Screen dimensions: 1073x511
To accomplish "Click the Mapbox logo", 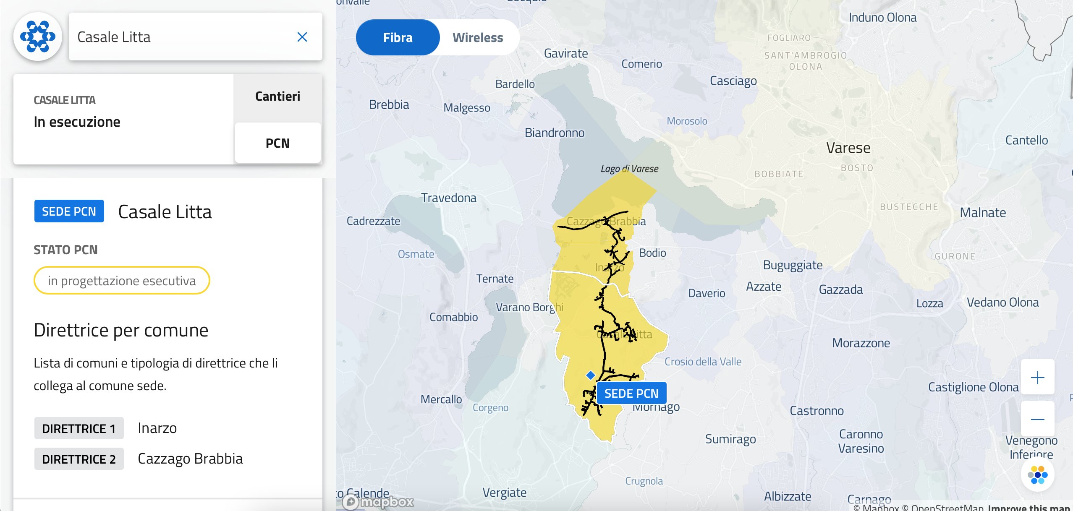I will click(378, 502).
